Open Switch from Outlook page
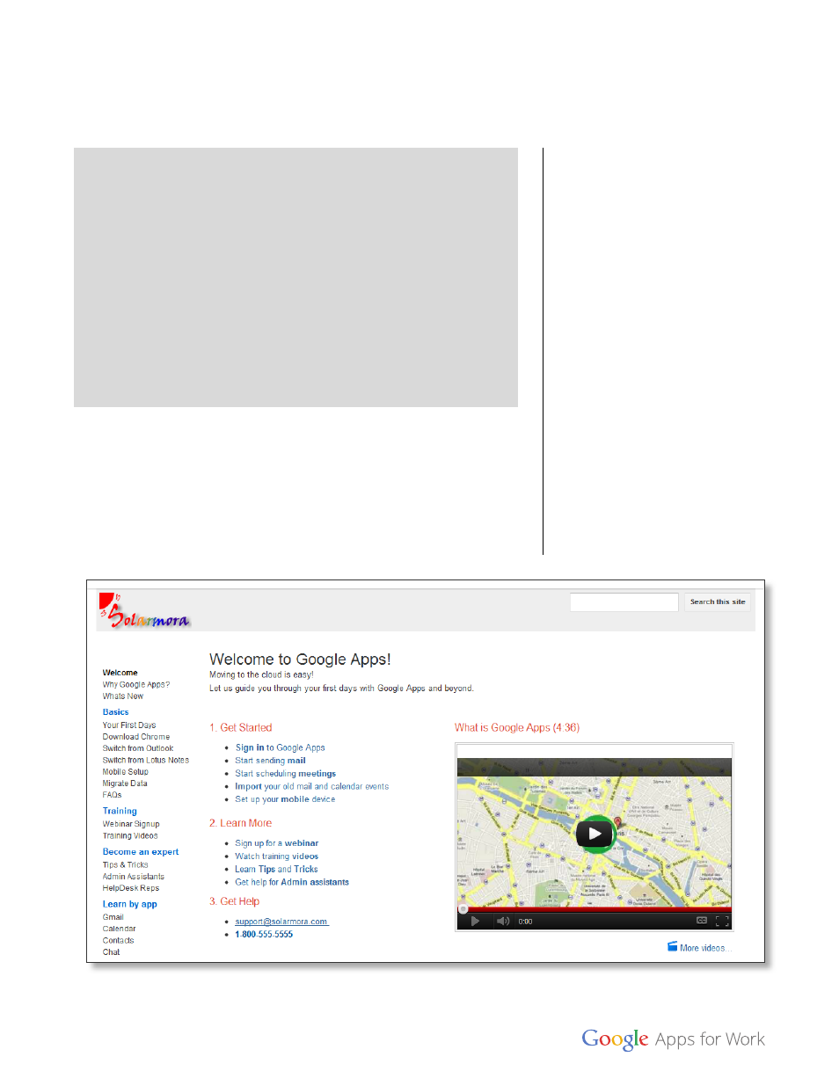The image size is (839, 1086). [x=138, y=748]
